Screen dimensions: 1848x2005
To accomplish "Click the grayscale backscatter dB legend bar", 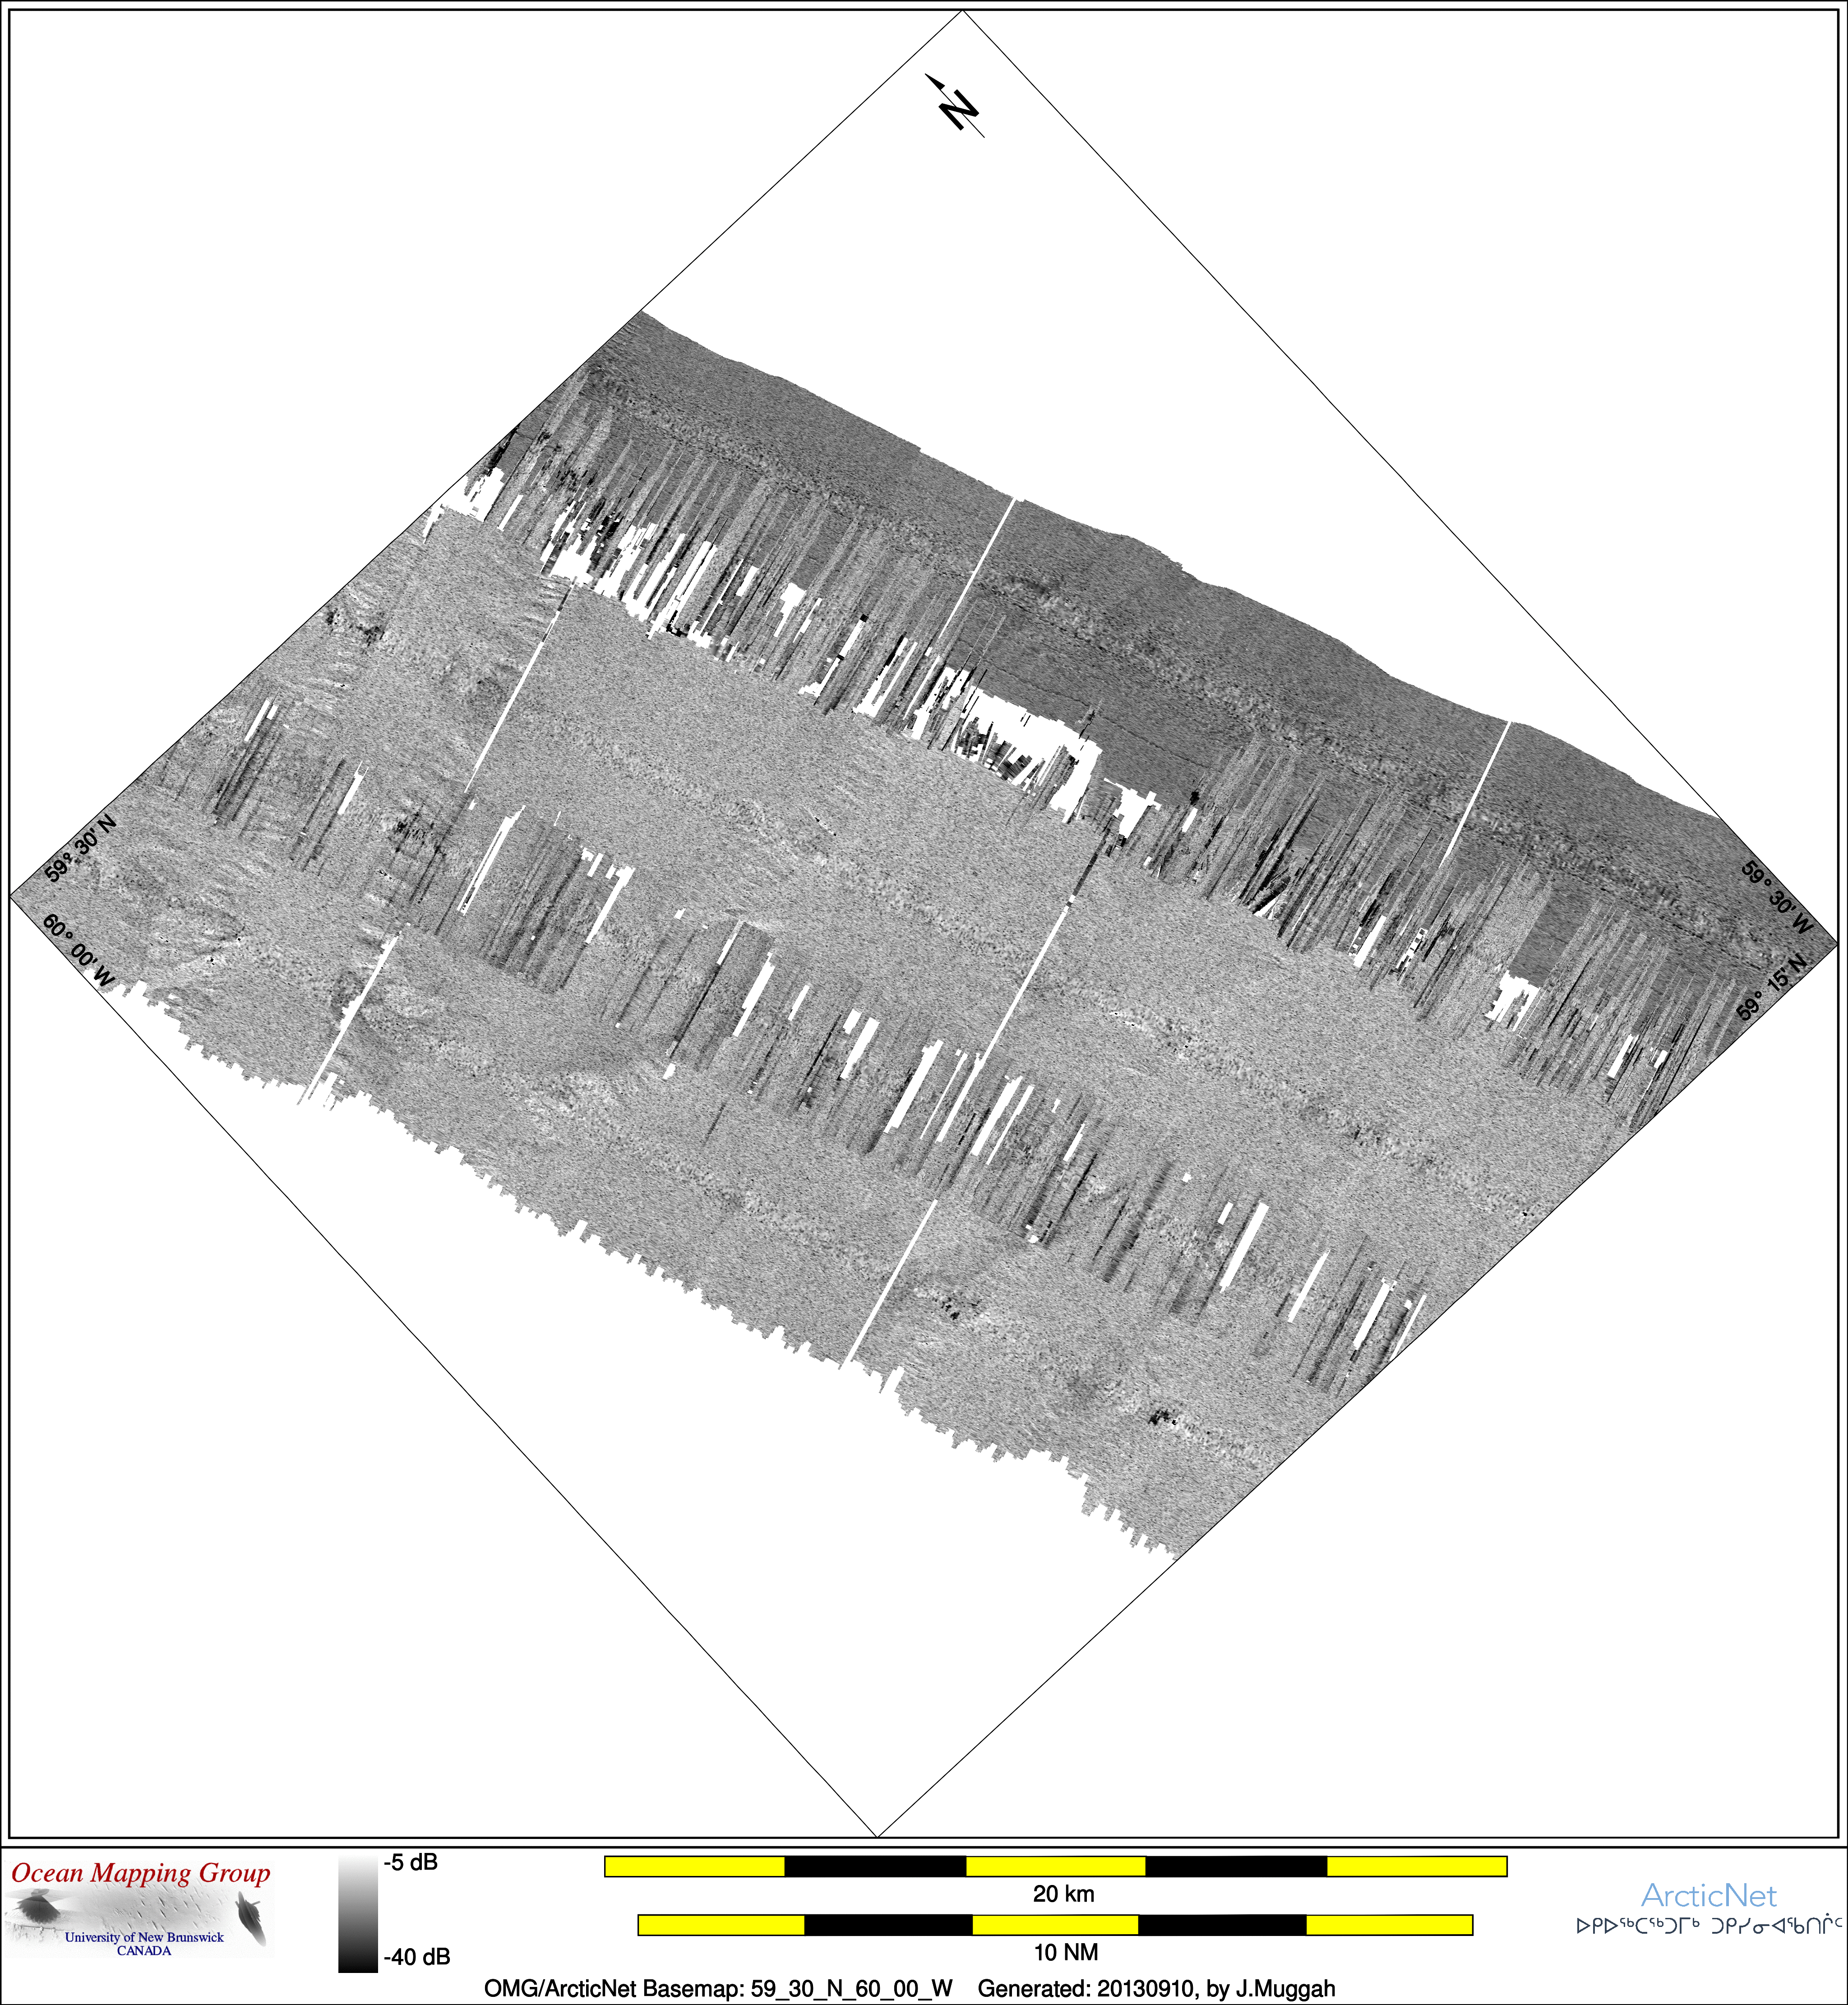I will click(357, 1914).
